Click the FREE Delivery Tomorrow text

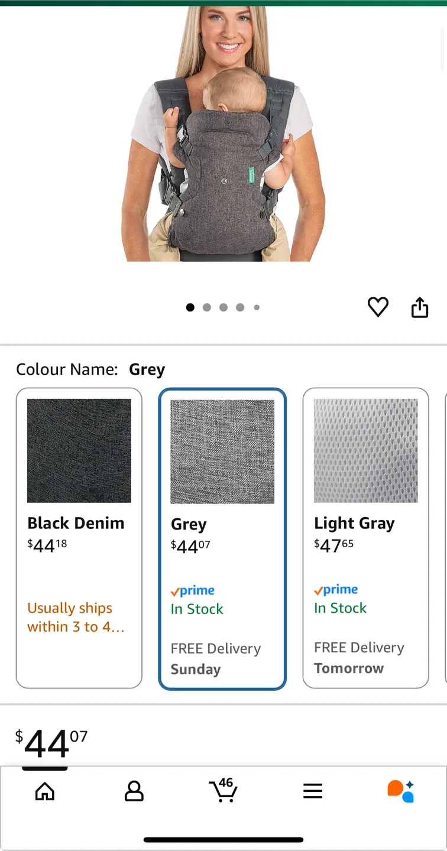358,658
